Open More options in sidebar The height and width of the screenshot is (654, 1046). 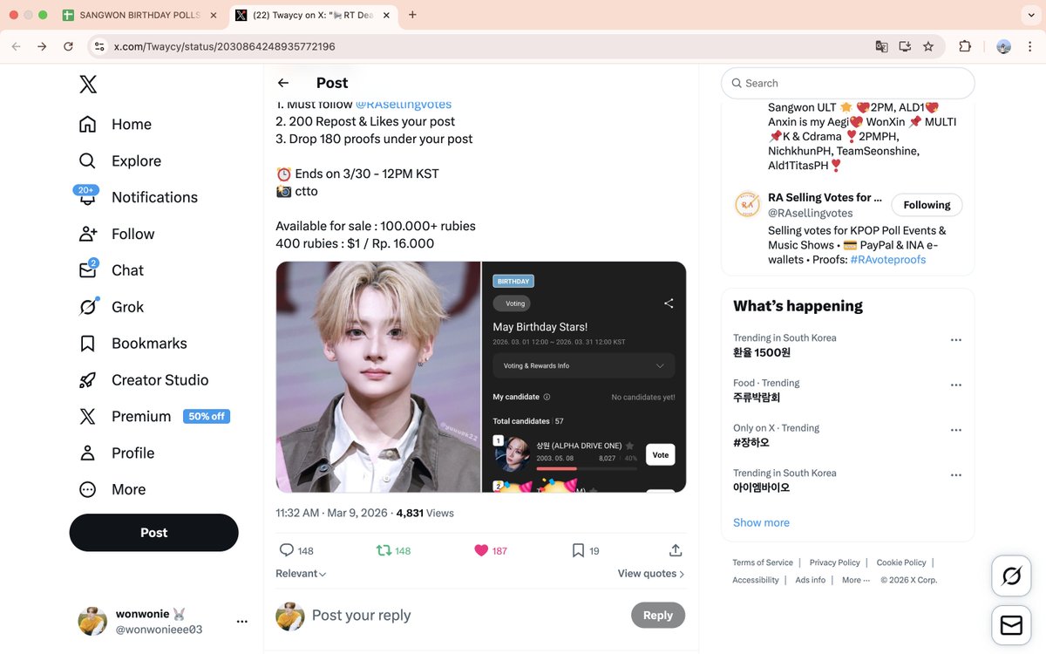click(x=112, y=490)
